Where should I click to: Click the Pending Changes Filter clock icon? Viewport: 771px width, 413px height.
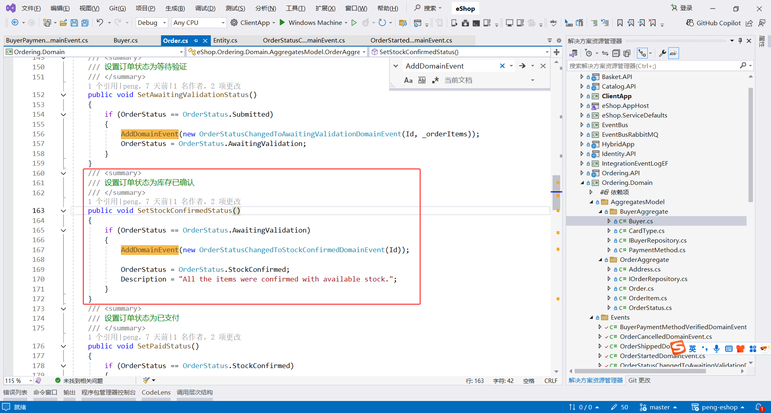(589, 53)
